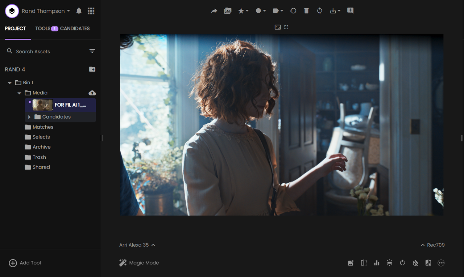
Task: Open the more options ellipsis icon
Action: point(441,263)
